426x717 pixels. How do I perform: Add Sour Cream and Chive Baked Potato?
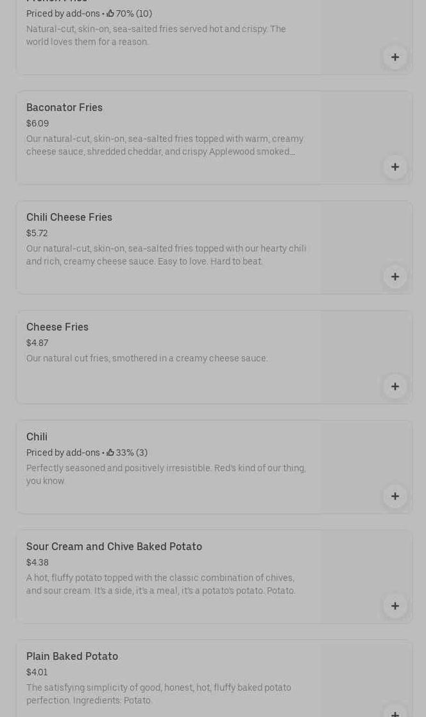(395, 606)
